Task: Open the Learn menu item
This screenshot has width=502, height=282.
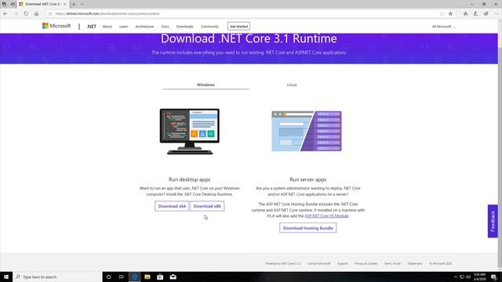Action: [x=124, y=27]
